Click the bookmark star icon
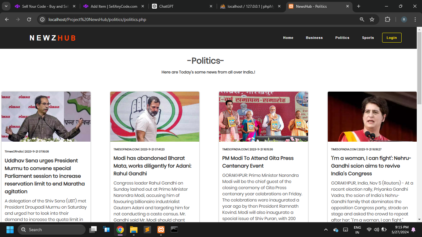 (x=372, y=19)
